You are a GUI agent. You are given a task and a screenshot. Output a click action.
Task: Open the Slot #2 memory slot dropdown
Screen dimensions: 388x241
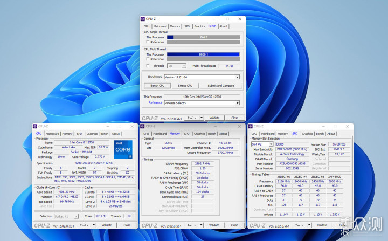point(262,144)
